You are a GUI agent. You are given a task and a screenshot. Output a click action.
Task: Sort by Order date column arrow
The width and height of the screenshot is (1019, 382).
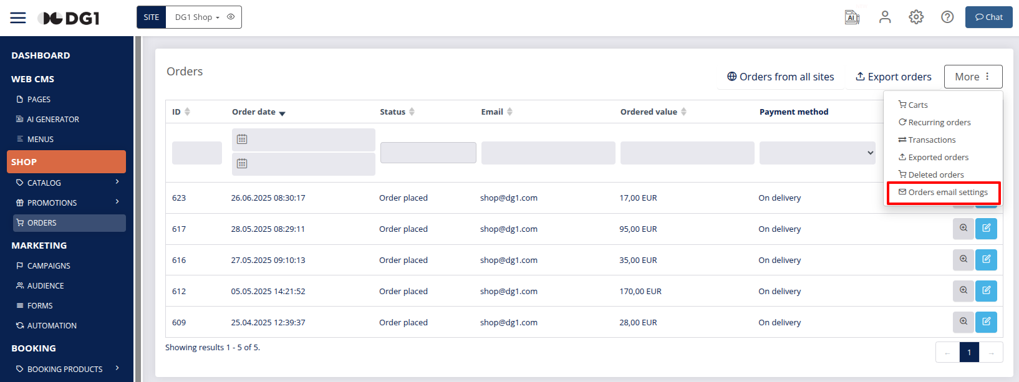282,113
